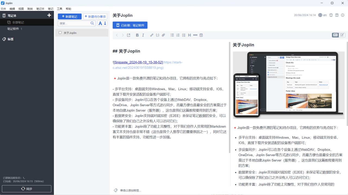Screen dimensions: 348x195
Task: Insert a checkbox list in the editor
Action: click(184, 35)
